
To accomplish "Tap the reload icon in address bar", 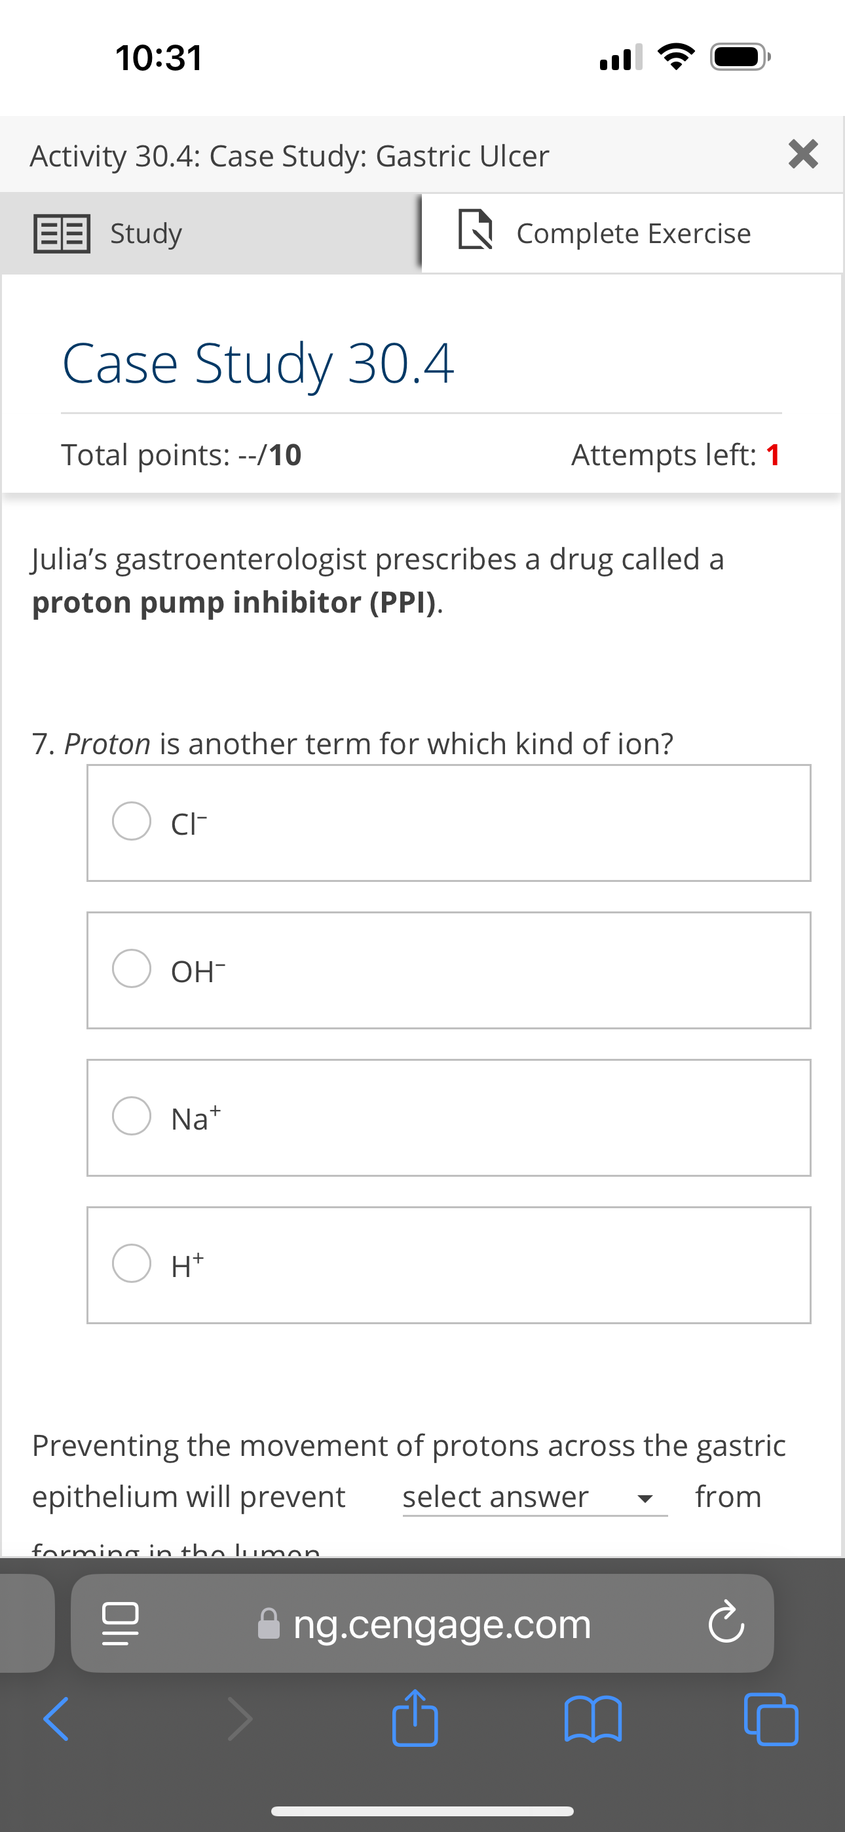I will coord(724,1624).
